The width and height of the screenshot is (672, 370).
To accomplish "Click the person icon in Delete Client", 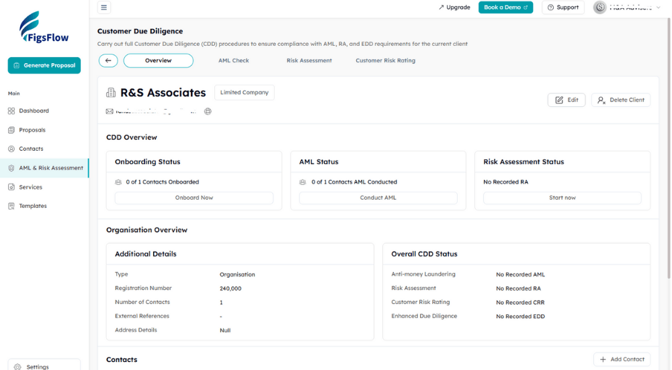I will click(601, 100).
